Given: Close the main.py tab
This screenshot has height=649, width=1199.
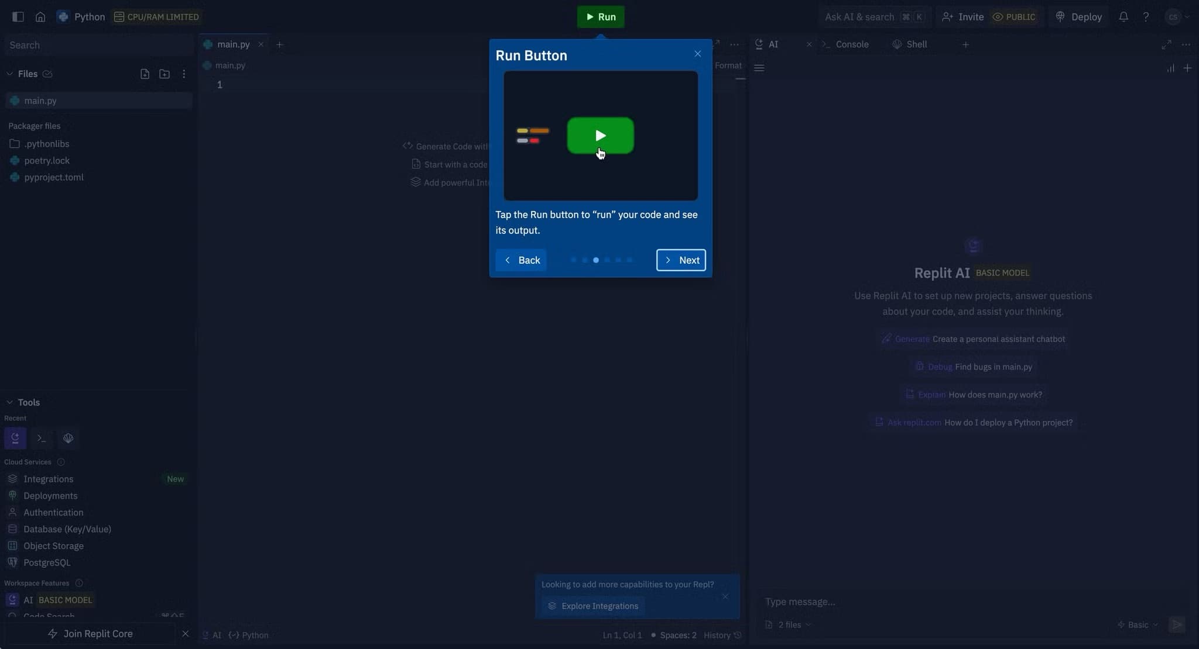Looking at the screenshot, I should click(x=261, y=44).
